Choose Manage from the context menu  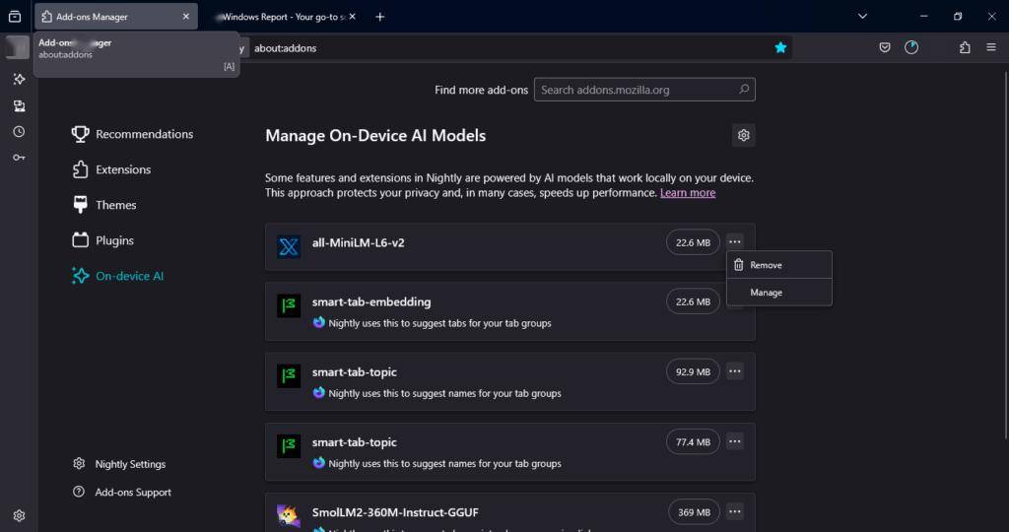coord(779,293)
